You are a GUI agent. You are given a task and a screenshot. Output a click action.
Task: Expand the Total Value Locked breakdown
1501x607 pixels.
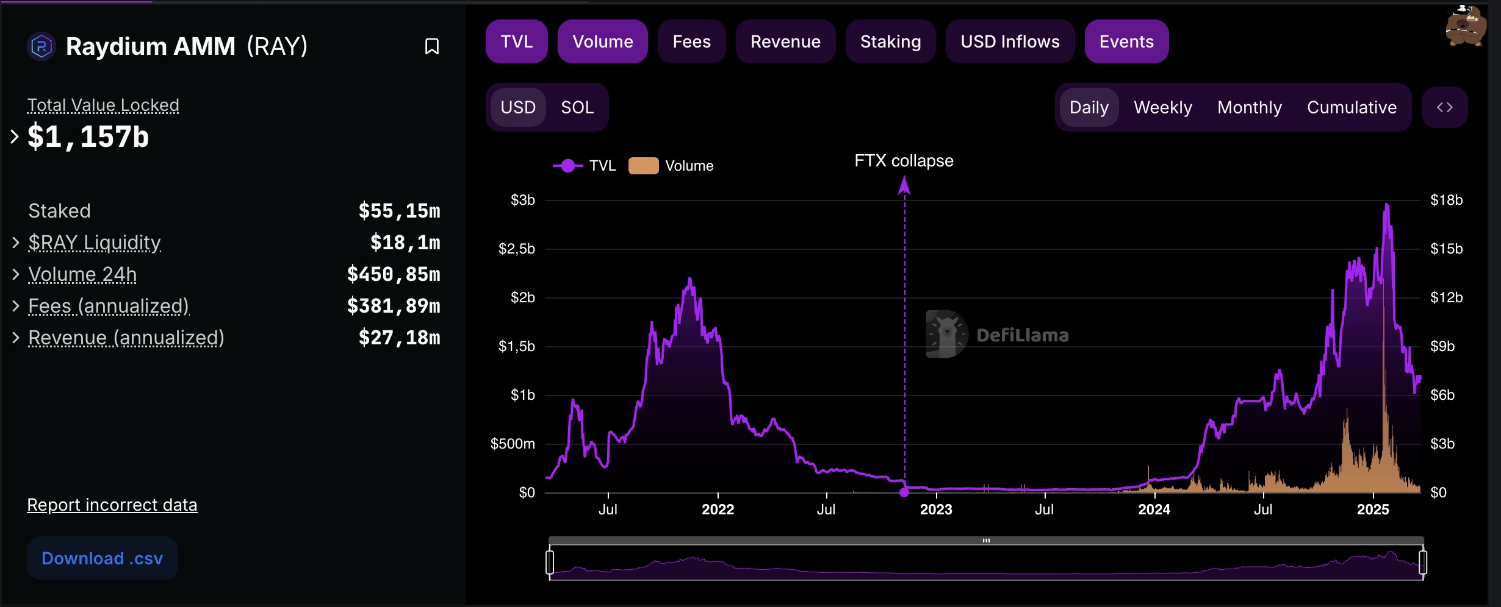coord(15,137)
